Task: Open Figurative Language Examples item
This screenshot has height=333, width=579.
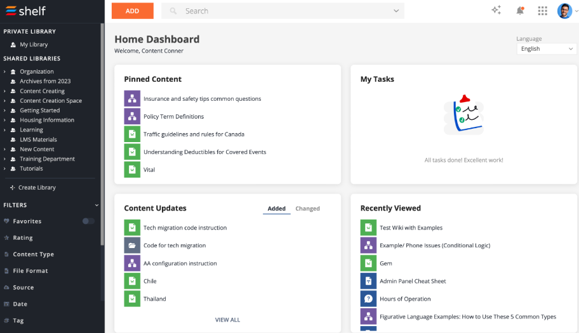Action: pos(468,317)
